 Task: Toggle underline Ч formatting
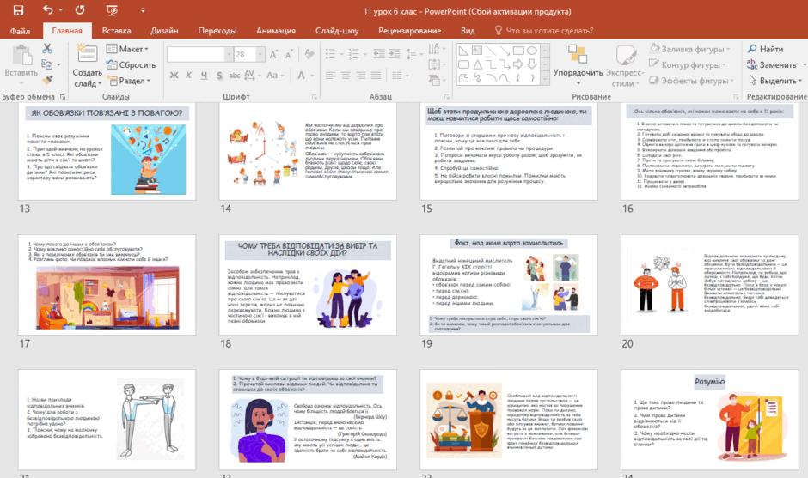204,76
